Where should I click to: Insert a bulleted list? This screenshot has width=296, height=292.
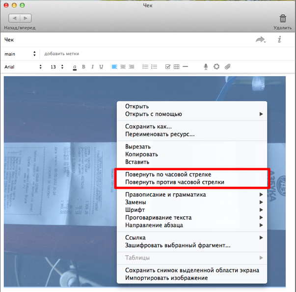pyautogui.click(x=145, y=67)
